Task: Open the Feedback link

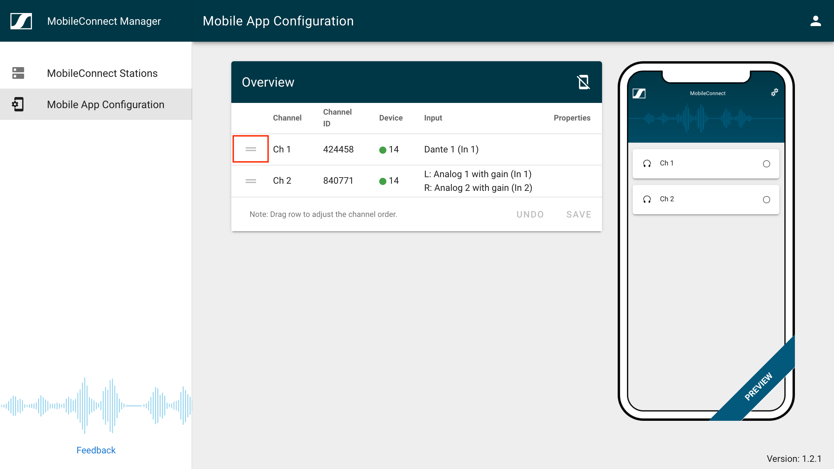Action: 96,450
